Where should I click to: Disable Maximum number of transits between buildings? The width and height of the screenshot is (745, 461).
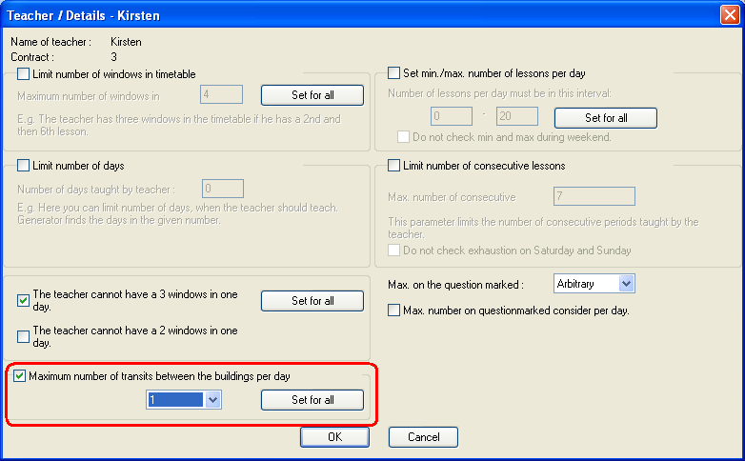click(x=20, y=376)
